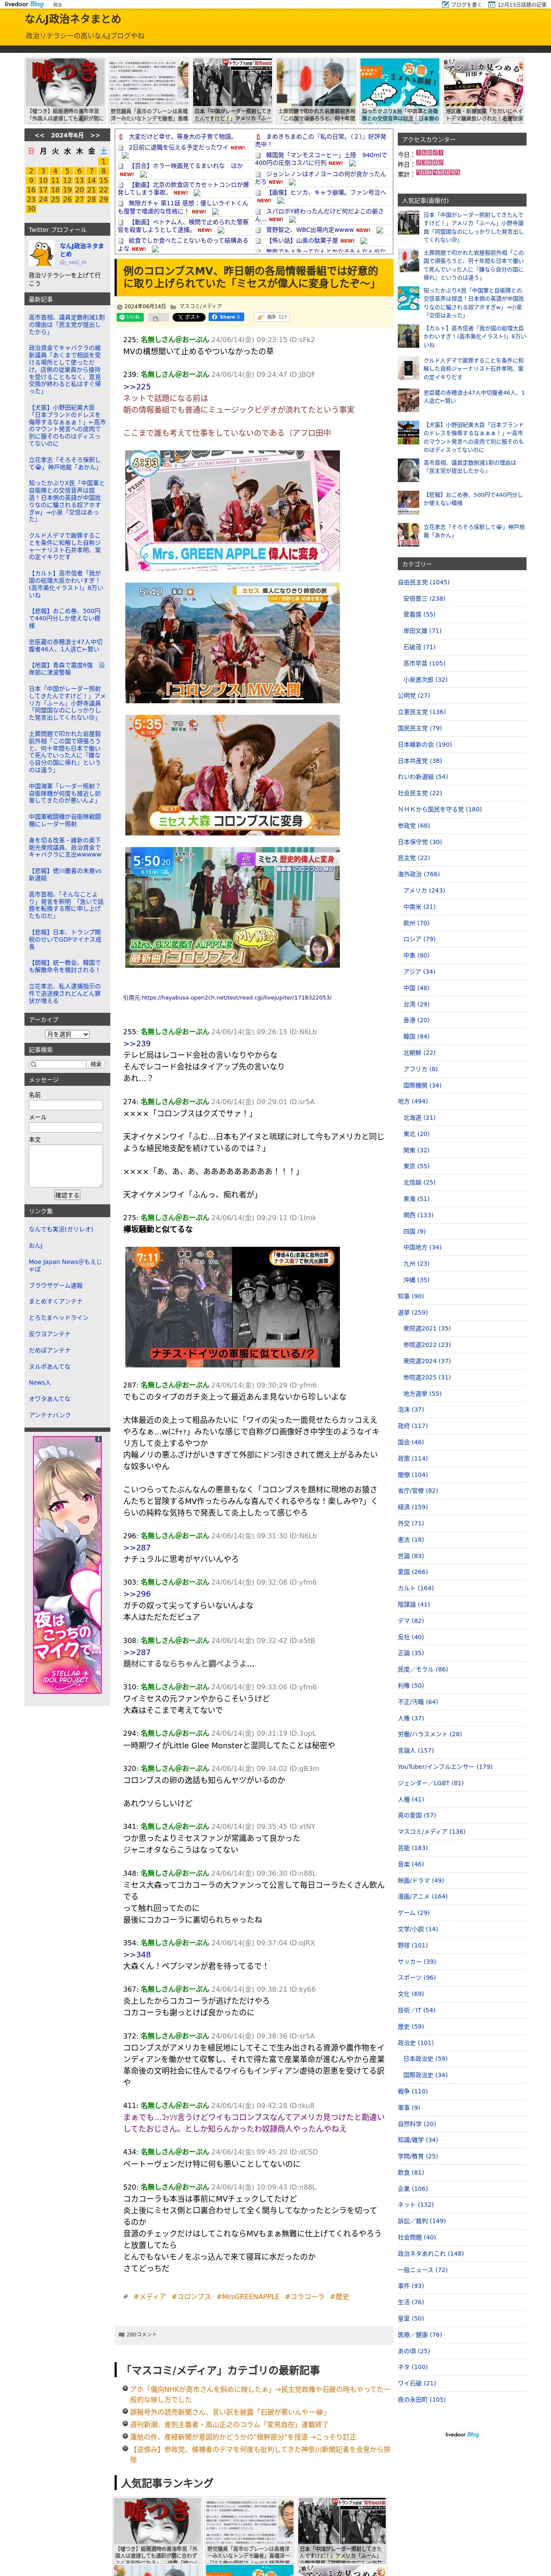Click the #MrsGREENAPPLE tag

pos(248,2297)
